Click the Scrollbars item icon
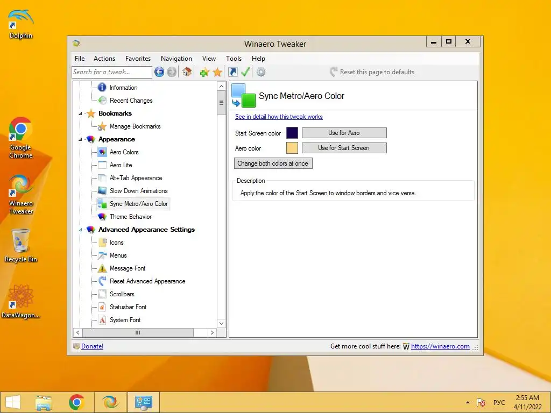The image size is (551, 413). 102,294
